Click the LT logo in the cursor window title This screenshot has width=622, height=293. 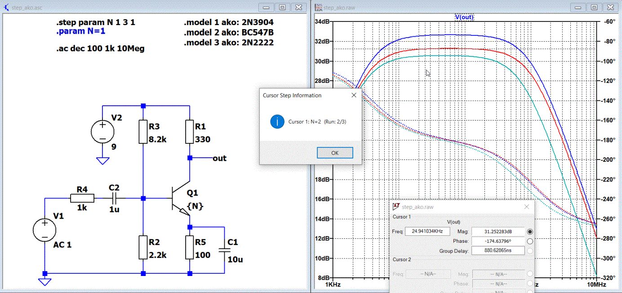click(396, 207)
